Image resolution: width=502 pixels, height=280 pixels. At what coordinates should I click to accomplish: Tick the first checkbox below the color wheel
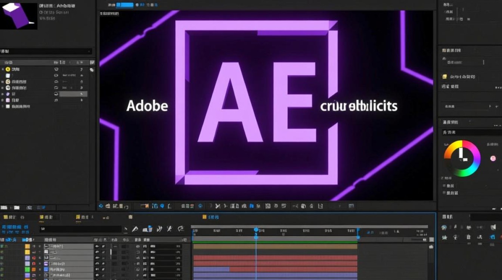pyautogui.click(x=444, y=186)
